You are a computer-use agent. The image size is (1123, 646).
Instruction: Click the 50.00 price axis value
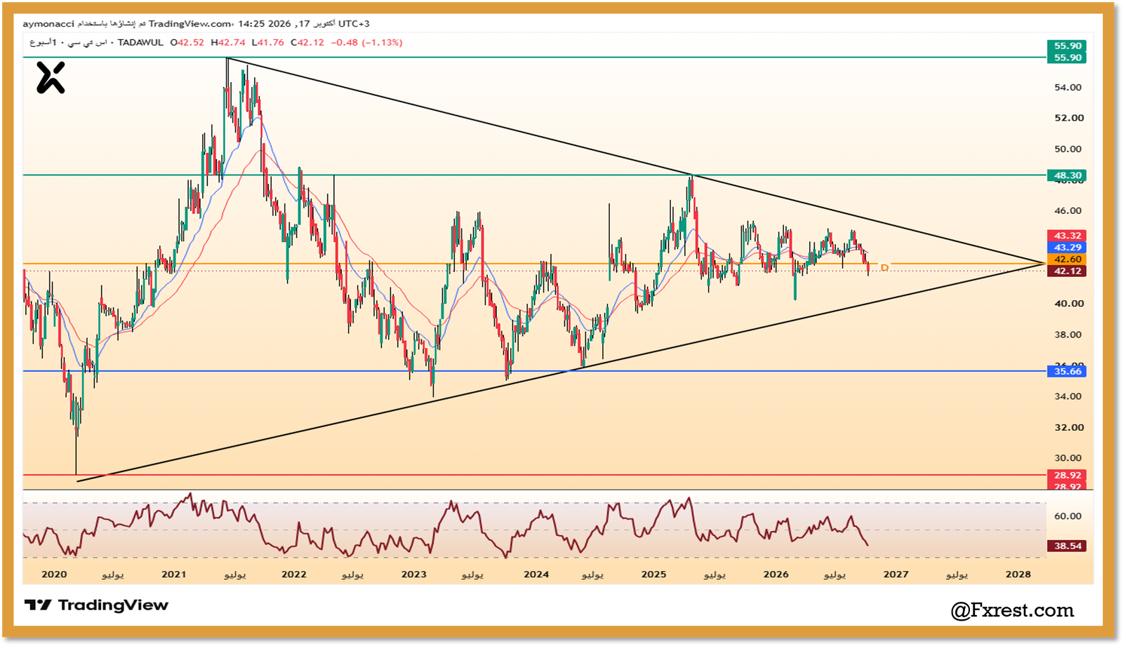(x=1068, y=149)
